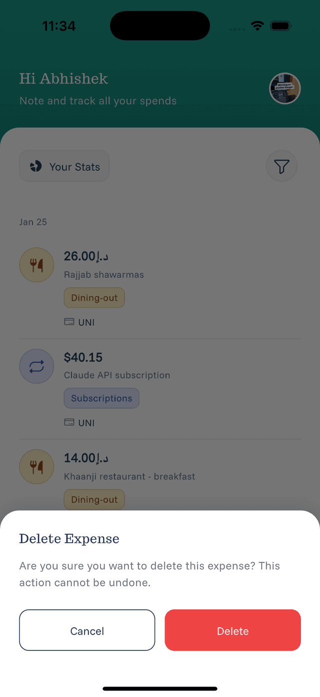Confirm with the red Delete button

pos(232,630)
